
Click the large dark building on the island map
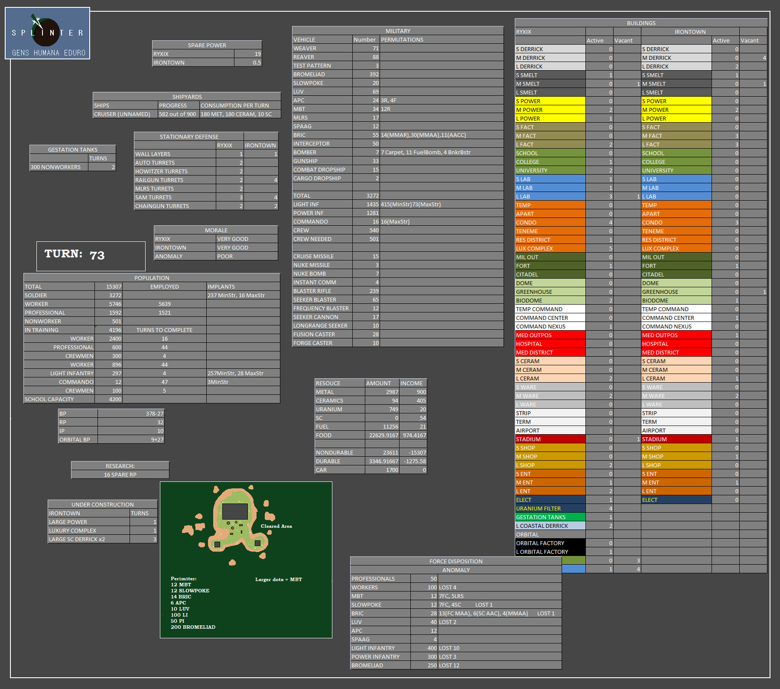pyautogui.click(x=234, y=511)
